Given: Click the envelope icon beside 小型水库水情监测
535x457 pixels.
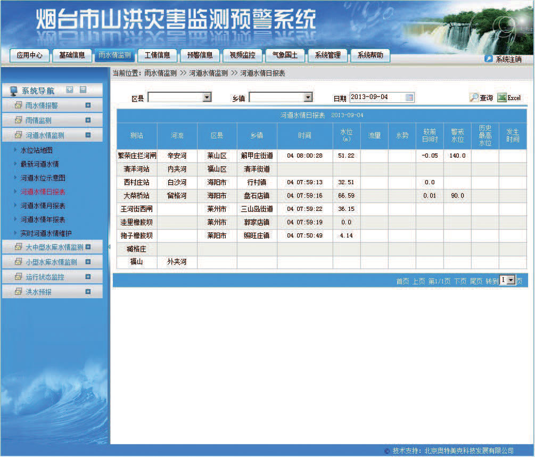Looking at the screenshot, I should pyautogui.click(x=18, y=262).
